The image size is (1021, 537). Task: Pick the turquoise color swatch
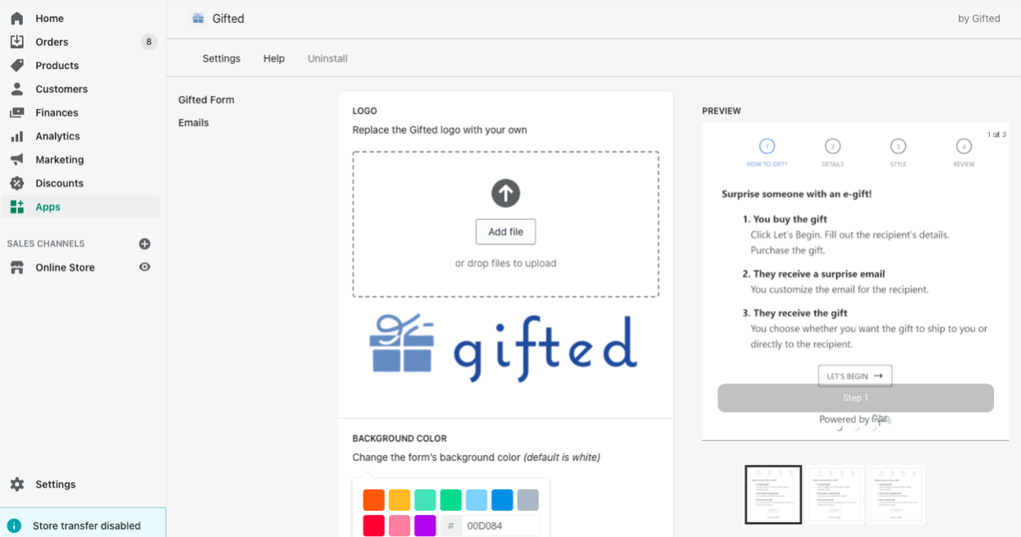425,500
